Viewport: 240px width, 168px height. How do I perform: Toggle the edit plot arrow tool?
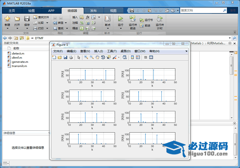pyautogui.click(x=79, y=57)
